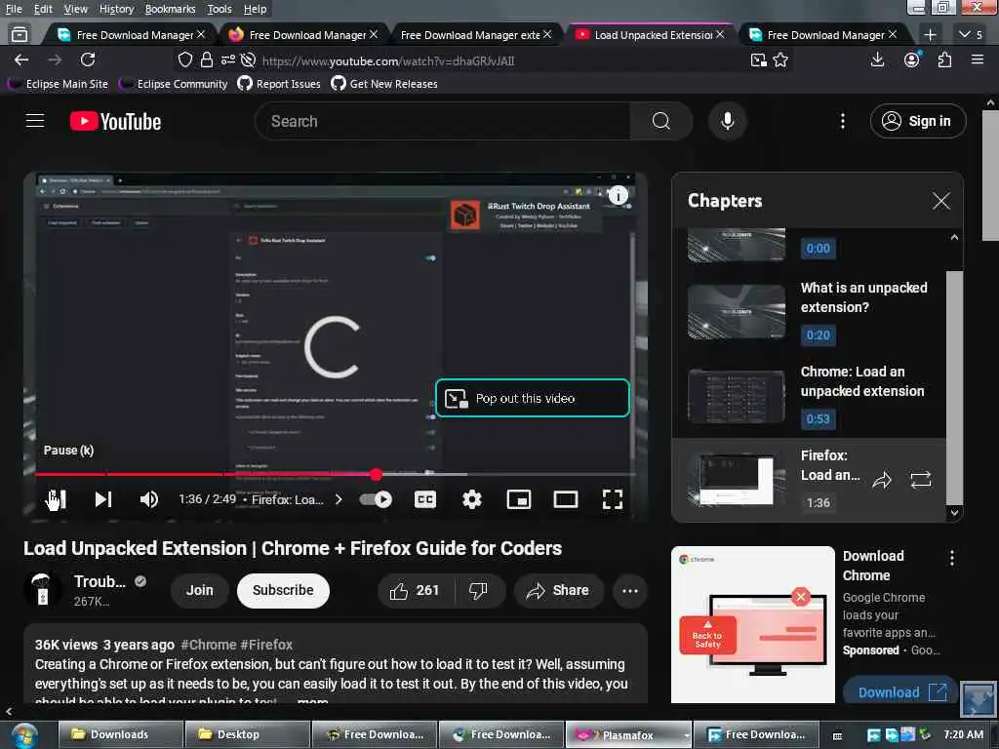Mute the video volume speaker icon
The image size is (999, 749).
tap(148, 499)
